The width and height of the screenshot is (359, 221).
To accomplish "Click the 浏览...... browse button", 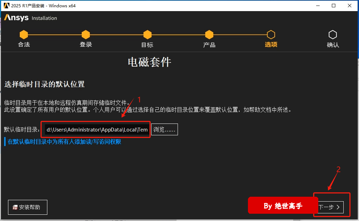I will 164,129.
